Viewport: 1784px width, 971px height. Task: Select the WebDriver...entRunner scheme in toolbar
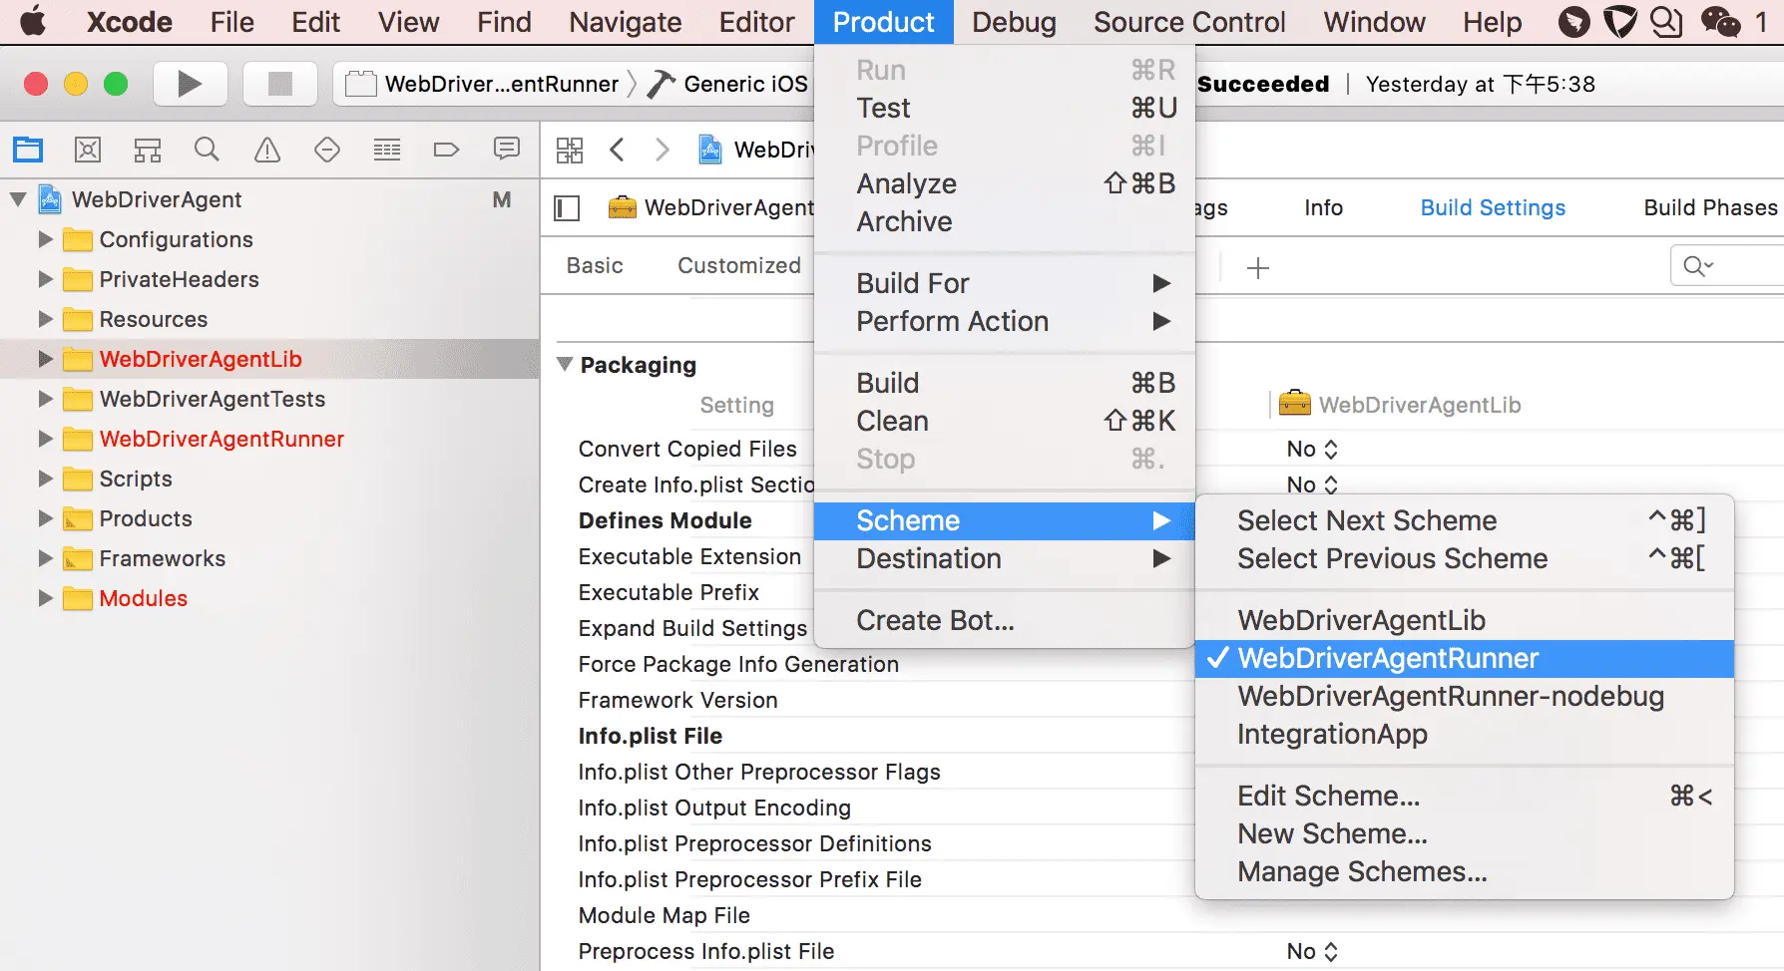click(x=482, y=84)
